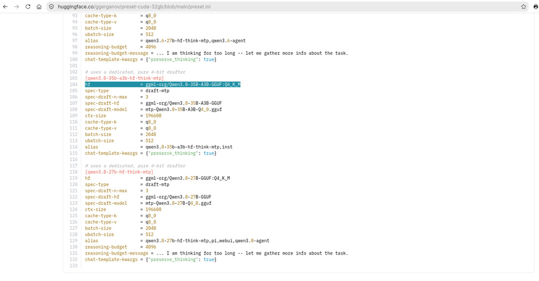Select line number 133
Viewport: 539px width, 281px height.
(73, 266)
